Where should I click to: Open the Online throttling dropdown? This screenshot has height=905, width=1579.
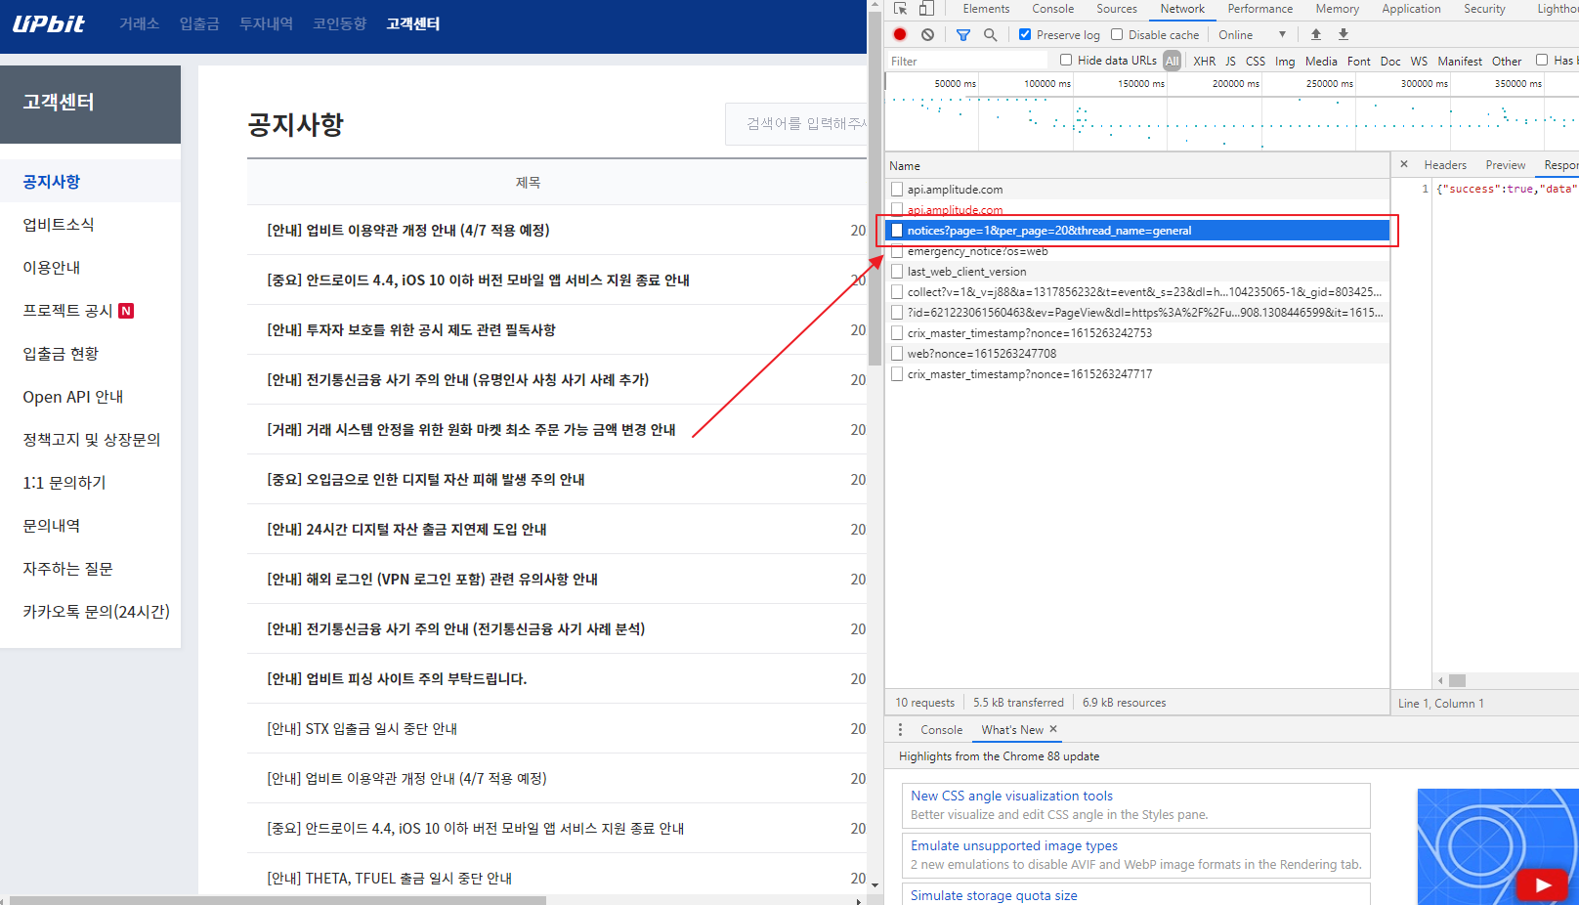(1253, 34)
